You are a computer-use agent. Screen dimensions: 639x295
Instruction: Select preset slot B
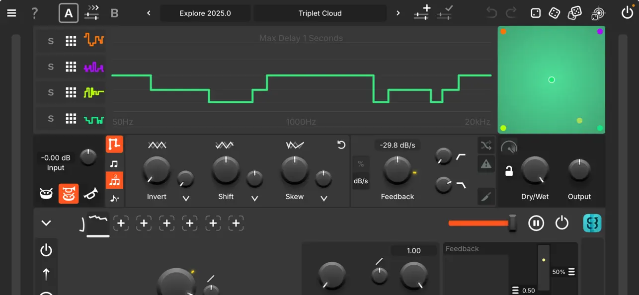(x=114, y=13)
